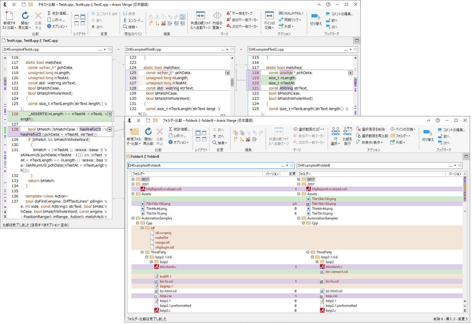Image resolution: width=472 pixels, height=324 pixels.
Task: Click the 保存 save button in text comparison
Action: pyautogui.click(x=129, y=14)
